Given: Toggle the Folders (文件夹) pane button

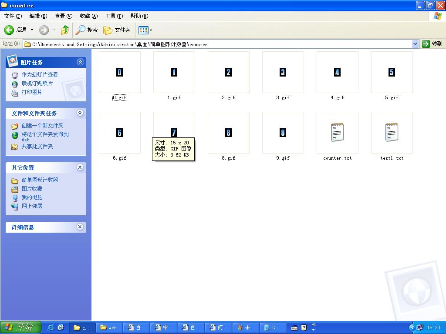Looking at the screenshot, I should coord(117,30).
